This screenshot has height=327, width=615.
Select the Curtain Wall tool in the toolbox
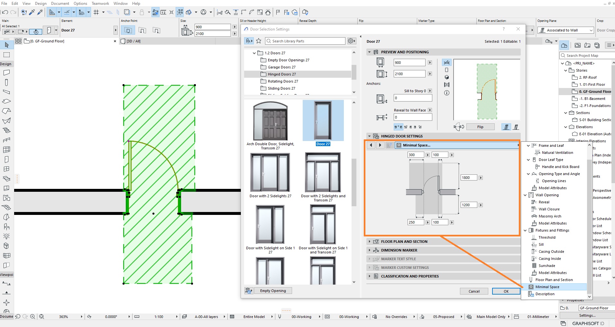6,150
